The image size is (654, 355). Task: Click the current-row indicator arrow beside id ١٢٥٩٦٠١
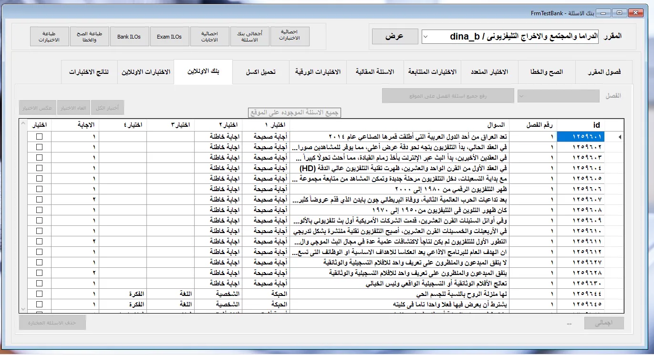620,137
